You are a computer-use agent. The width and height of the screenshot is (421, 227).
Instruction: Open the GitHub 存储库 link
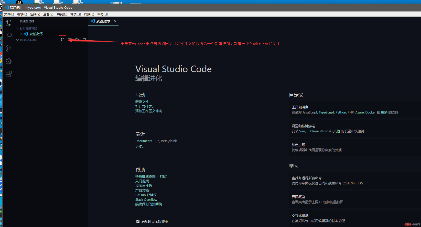click(x=146, y=195)
